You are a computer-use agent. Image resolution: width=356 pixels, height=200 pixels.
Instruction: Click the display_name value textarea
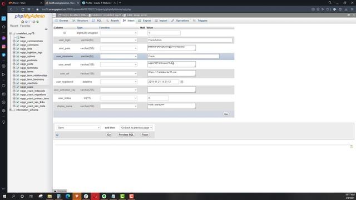point(171,106)
